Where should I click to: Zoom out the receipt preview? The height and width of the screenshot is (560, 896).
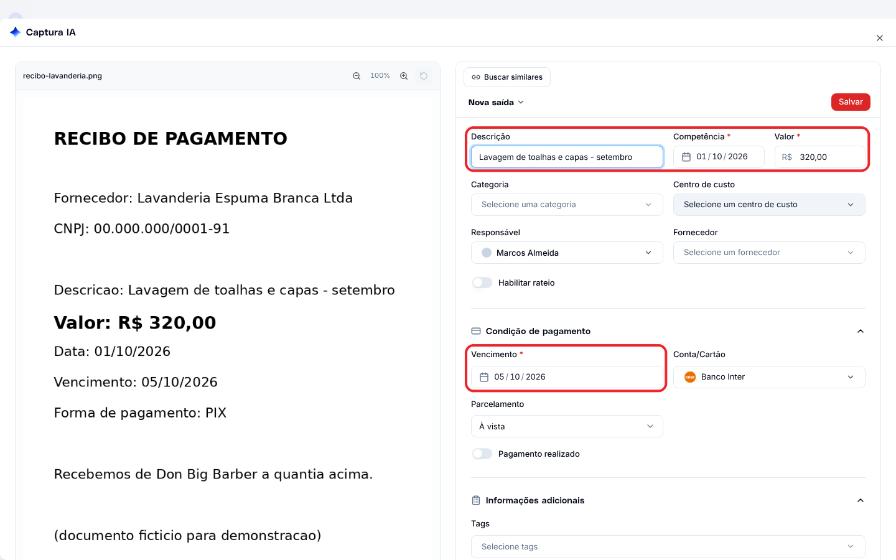357,76
